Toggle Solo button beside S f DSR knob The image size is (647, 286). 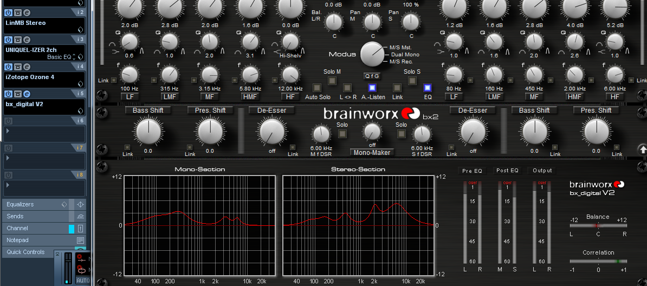tap(400, 134)
